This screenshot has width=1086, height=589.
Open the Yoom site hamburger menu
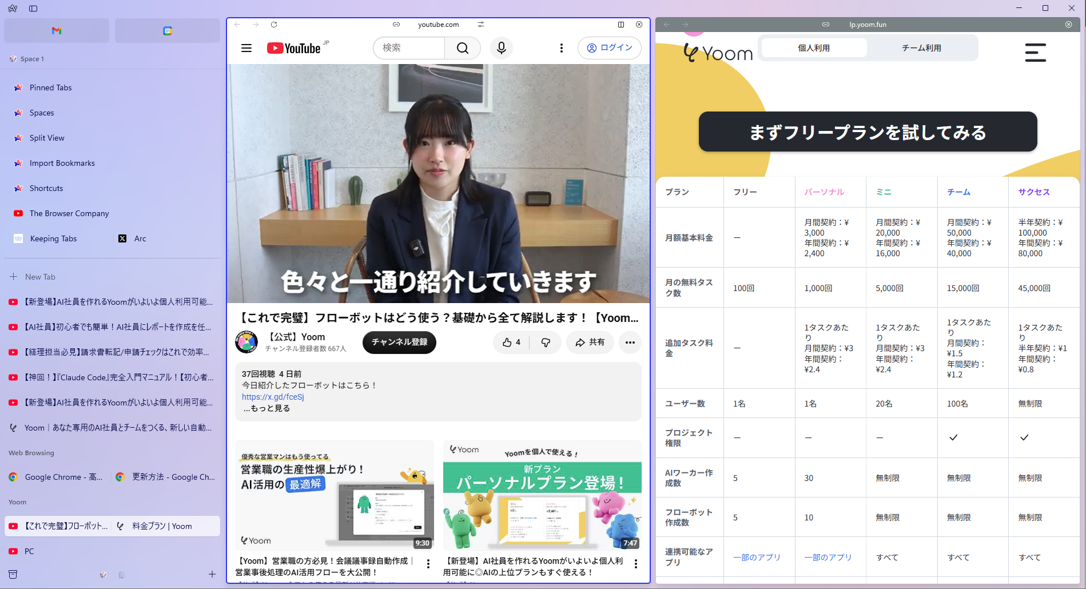pos(1036,53)
